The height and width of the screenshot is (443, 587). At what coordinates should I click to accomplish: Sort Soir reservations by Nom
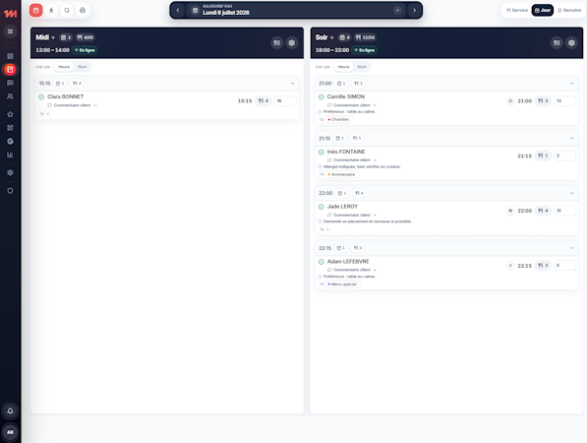[x=362, y=67]
